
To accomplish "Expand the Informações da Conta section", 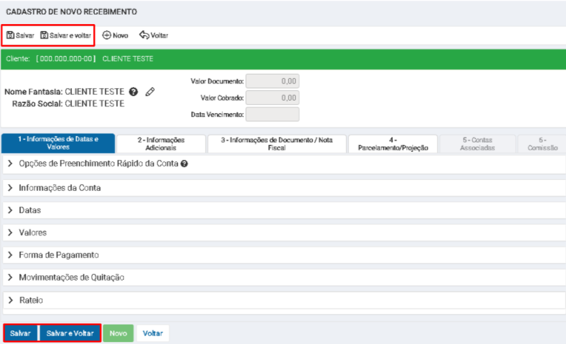I will [284, 188].
